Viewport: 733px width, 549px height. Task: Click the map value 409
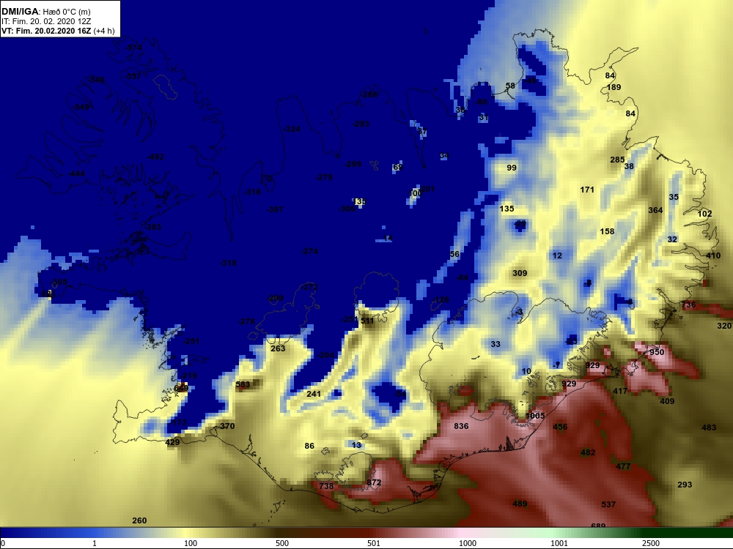[667, 401]
